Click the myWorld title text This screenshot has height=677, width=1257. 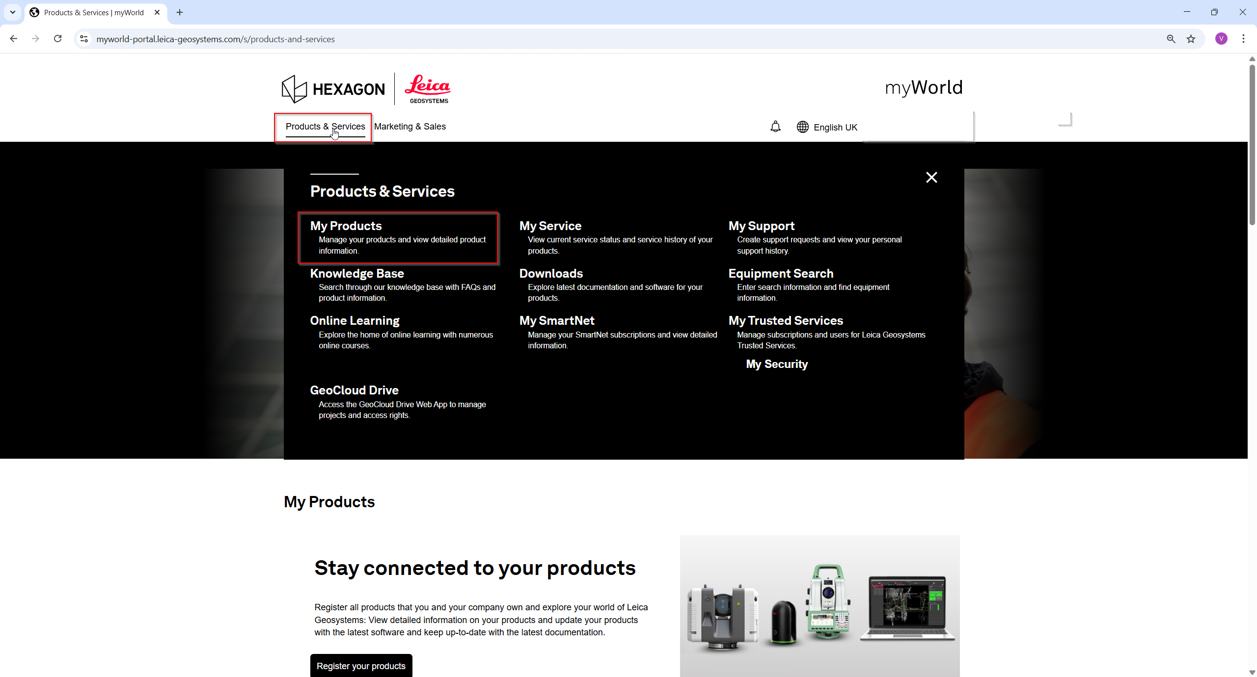(x=924, y=88)
